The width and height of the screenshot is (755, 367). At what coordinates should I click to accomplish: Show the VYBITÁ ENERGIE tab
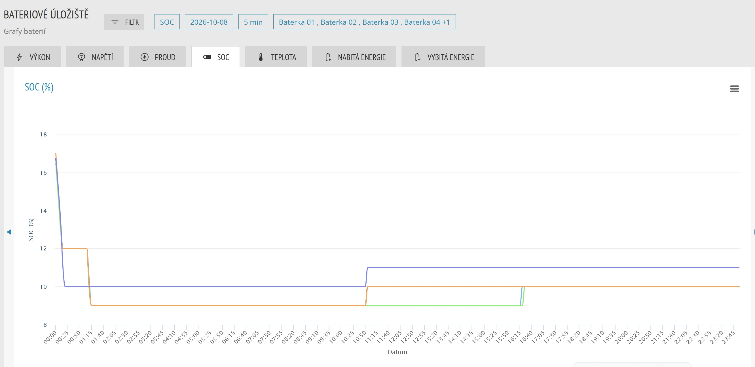point(443,56)
